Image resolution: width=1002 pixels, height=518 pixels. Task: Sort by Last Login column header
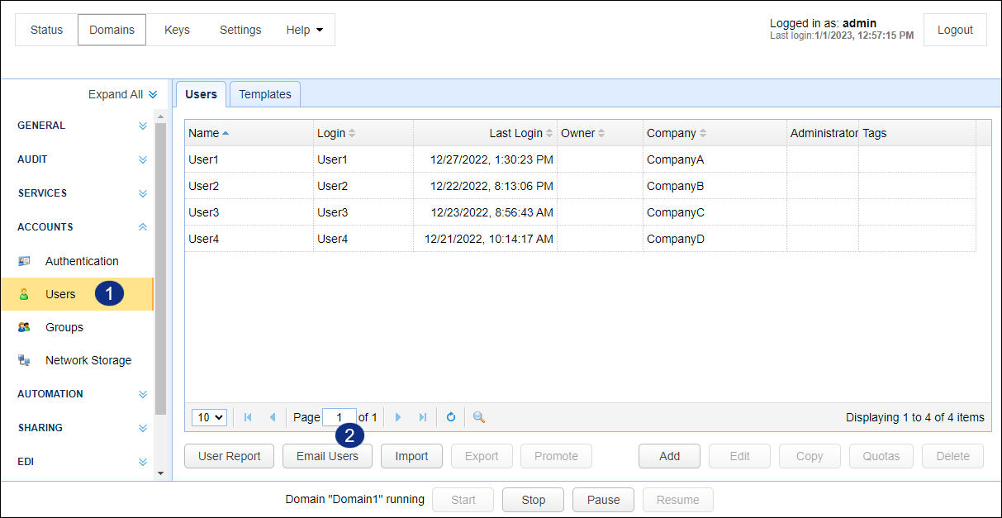click(x=485, y=133)
